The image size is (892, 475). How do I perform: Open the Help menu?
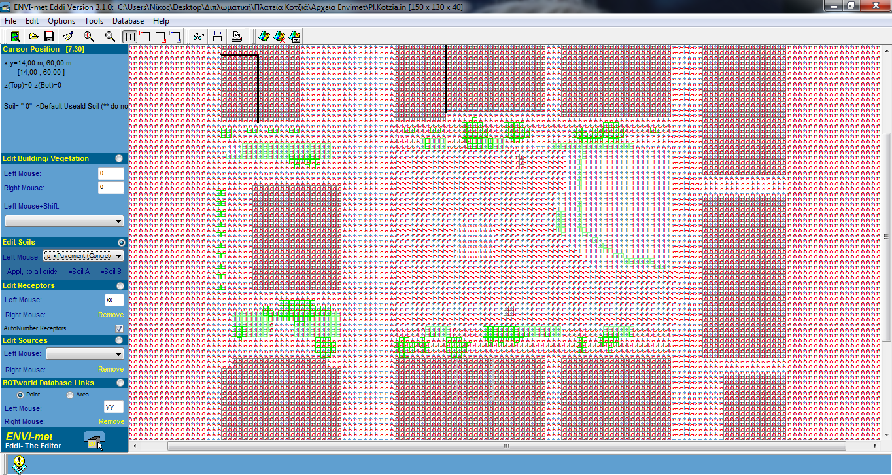pyautogui.click(x=161, y=21)
